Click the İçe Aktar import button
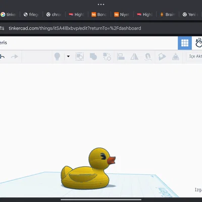The width and height of the screenshot is (202, 202). point(195,56)
